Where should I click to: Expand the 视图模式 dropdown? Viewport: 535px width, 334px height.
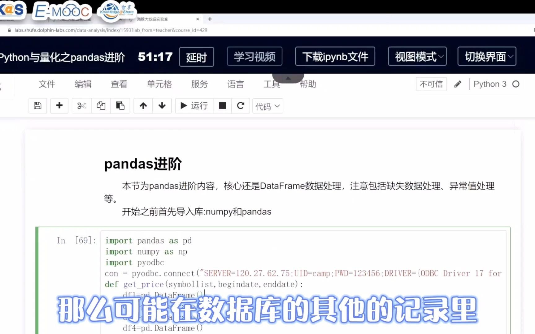tap(417, 57)
